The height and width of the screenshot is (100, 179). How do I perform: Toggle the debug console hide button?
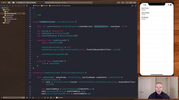(x=27, y=97)
